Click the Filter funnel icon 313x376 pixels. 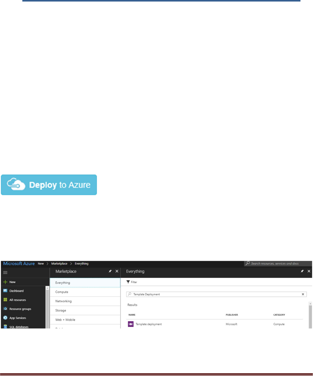pos(128,282)
